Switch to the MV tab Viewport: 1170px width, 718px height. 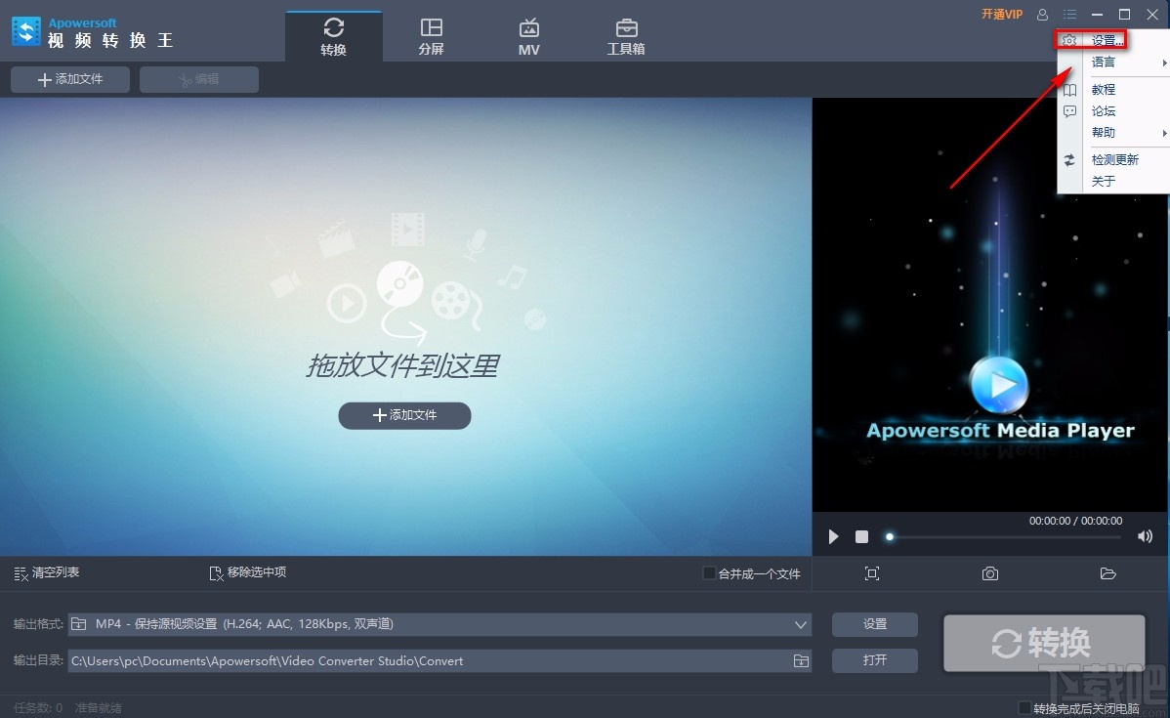pos(528,34)
